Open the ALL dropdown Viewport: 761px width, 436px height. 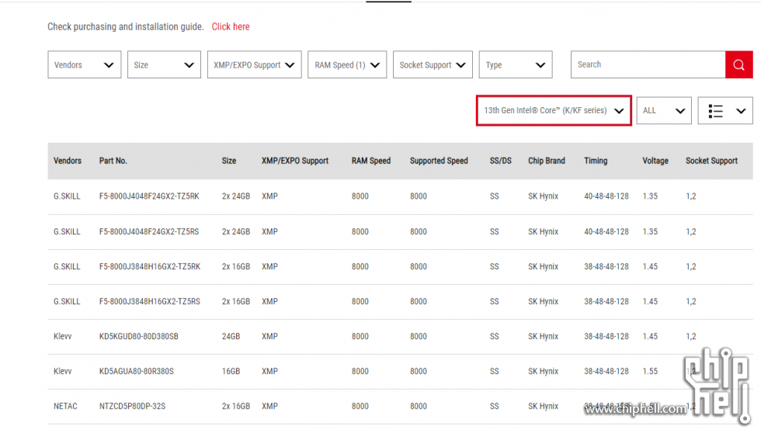point(664,111)
